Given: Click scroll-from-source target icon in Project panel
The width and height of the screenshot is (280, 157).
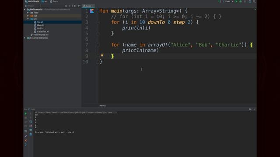Looking at the screenshot, I should 66,6.
